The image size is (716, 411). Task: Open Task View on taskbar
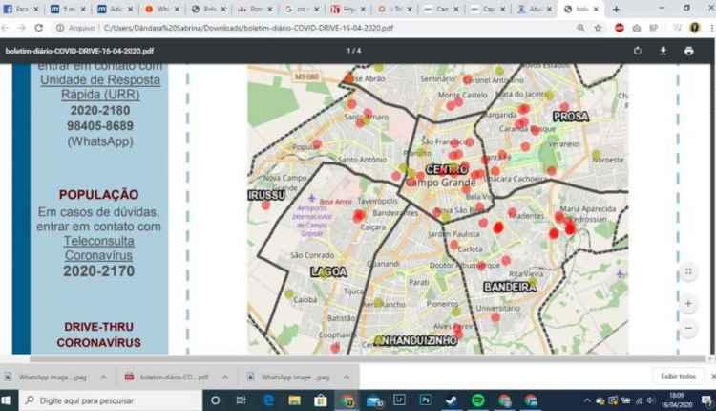pyautogui.click(x=242, y=400)
